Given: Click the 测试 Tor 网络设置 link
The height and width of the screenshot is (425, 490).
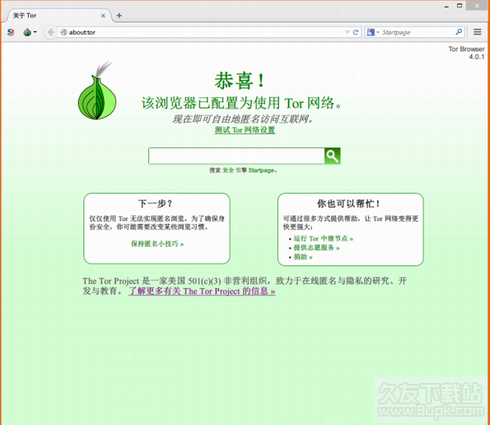Looking at the screenshot, I should click(x=245, y=130).
